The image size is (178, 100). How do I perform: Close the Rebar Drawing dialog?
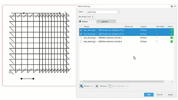point(175,6)
